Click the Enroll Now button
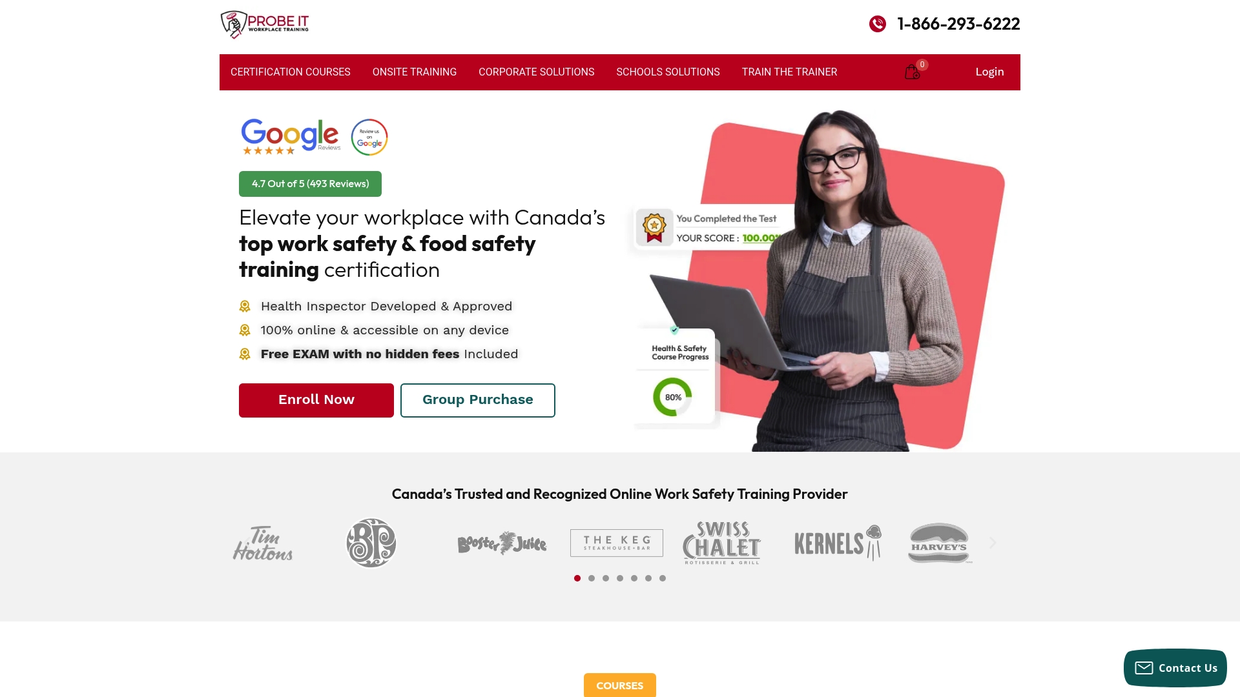1240x697 pixels. [x=316, y=400]
